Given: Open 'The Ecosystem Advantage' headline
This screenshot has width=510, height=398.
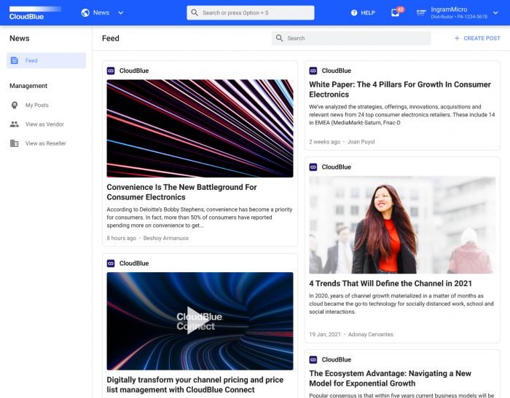Looking at the screenshot, I should [390, 378].
